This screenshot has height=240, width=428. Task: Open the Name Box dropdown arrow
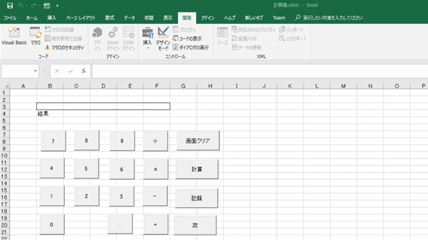pyautogui.click(x=35, y=71)
